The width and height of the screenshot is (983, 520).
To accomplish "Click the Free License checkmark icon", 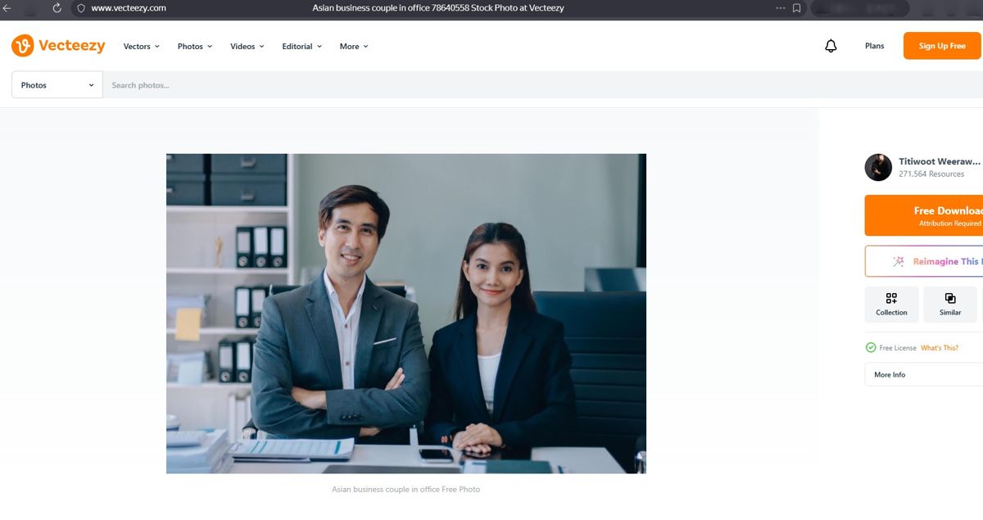I will (x=871, y=348).
